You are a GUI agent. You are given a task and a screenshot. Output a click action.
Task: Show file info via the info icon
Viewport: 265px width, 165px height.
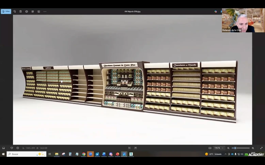tap(18, 148)
